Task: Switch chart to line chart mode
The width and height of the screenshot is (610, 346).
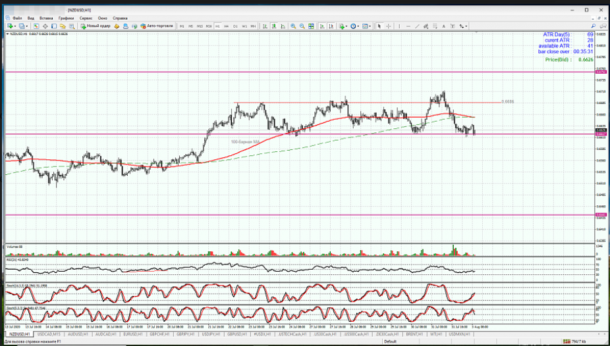Action: (x=283, y=26)
